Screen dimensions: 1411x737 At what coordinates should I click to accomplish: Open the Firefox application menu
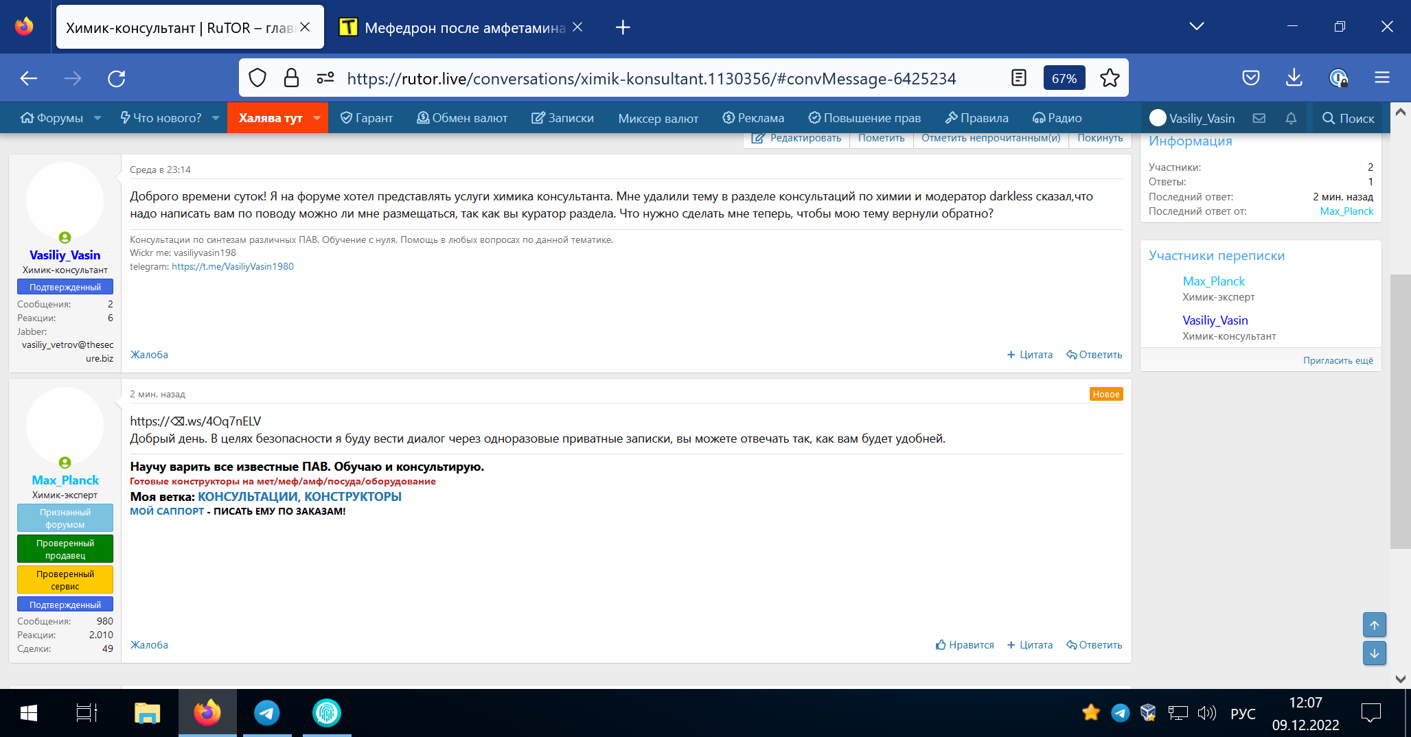(x=1382, y=78)
